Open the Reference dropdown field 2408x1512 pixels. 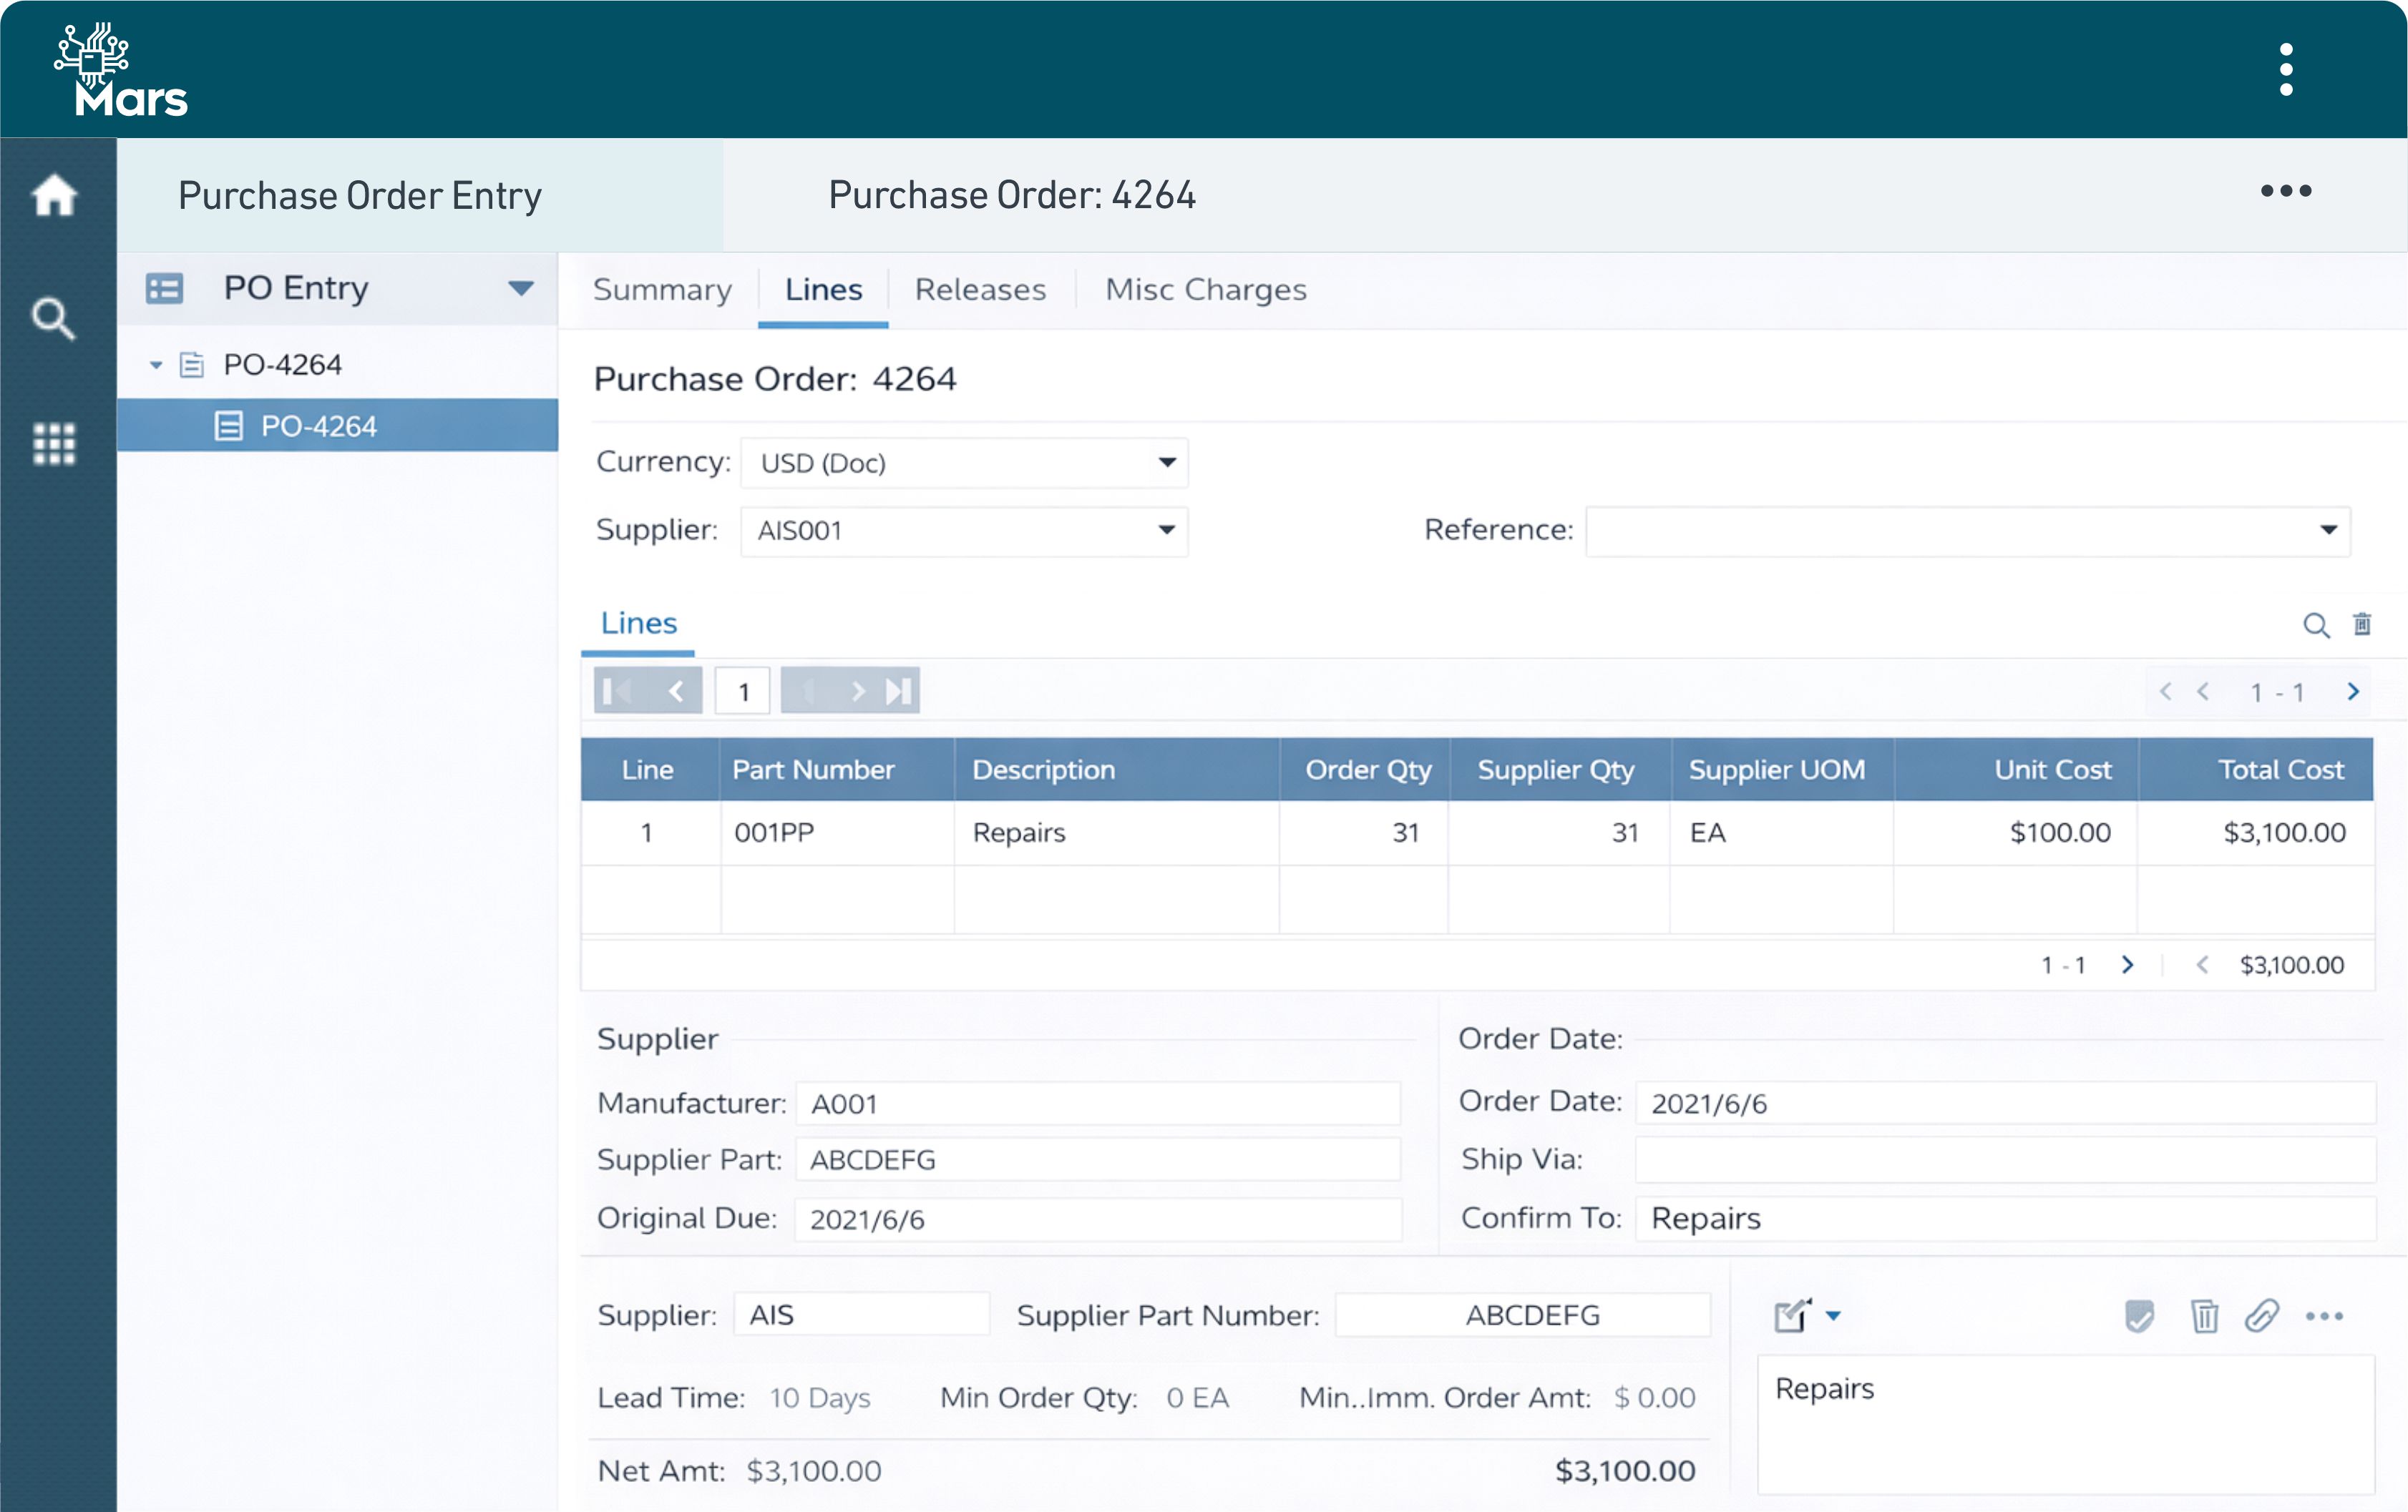click(x=2328, y=530)
